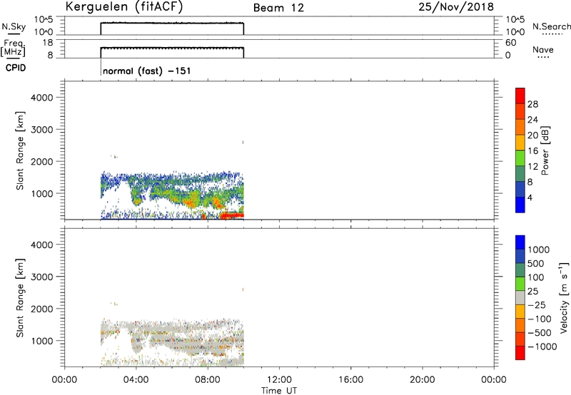Click the 'Nave' label
Viewport: 571px width, 395px height.
click(543, 49)
